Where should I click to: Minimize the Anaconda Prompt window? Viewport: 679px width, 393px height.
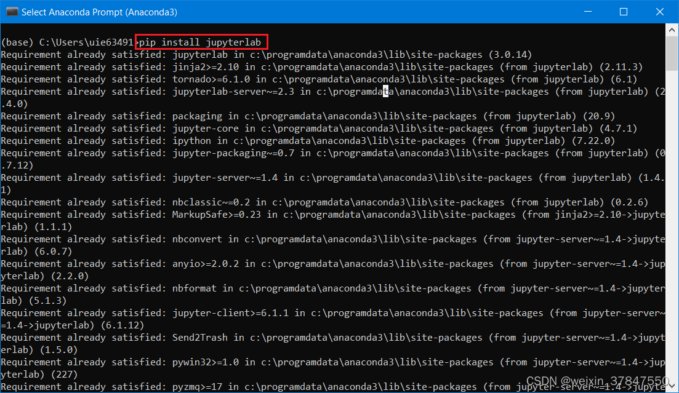point(587,11)
